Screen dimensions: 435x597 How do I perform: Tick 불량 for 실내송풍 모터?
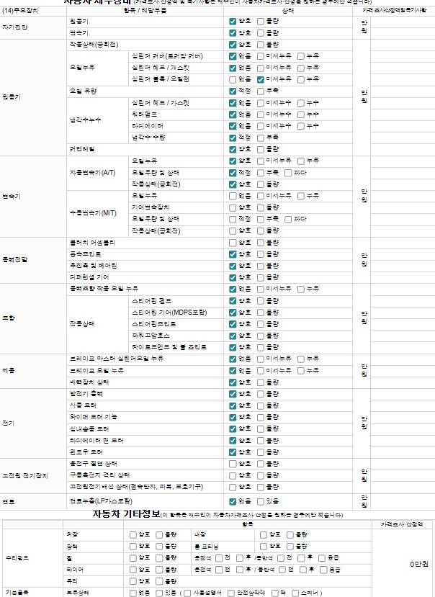tap(261, 429)
